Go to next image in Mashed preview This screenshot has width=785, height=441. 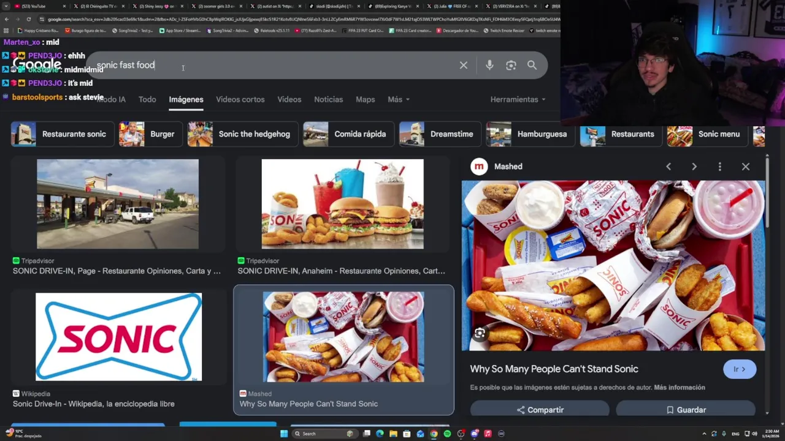[x=694, y=167]
